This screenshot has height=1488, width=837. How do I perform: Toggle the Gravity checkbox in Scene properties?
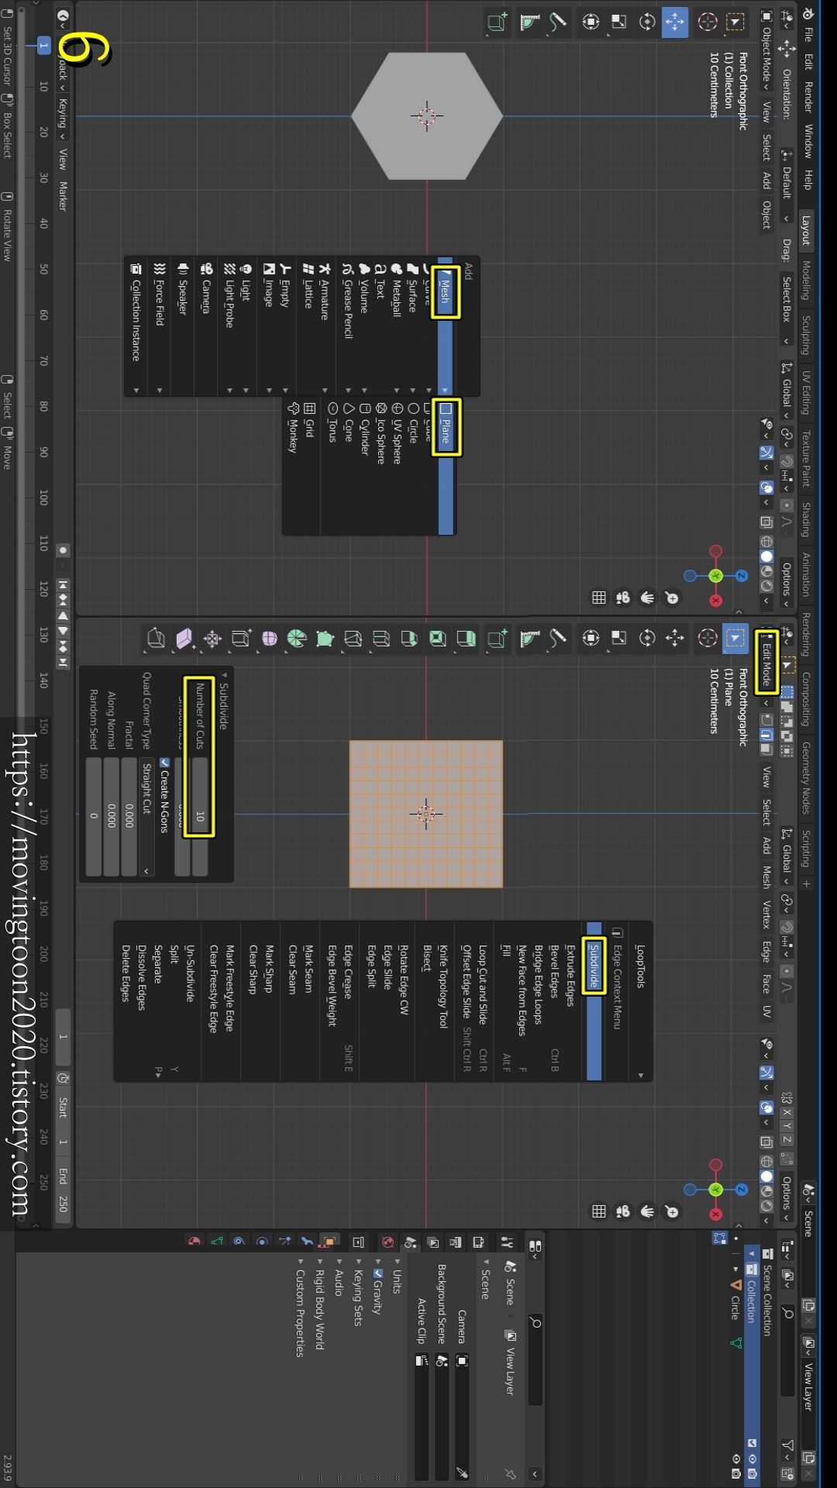377,1273
